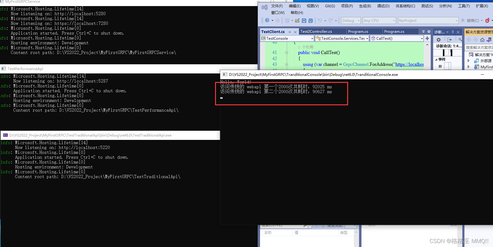
Task: Open the editor tab list dropdown arrow
Action: (423, 32)
